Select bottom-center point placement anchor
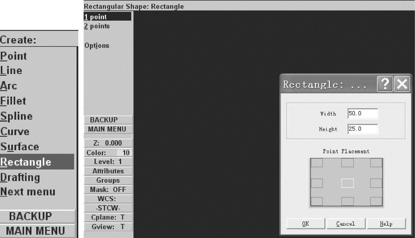Image resolution: width=415 pixels, height=238 pixels. coord(347,201)
